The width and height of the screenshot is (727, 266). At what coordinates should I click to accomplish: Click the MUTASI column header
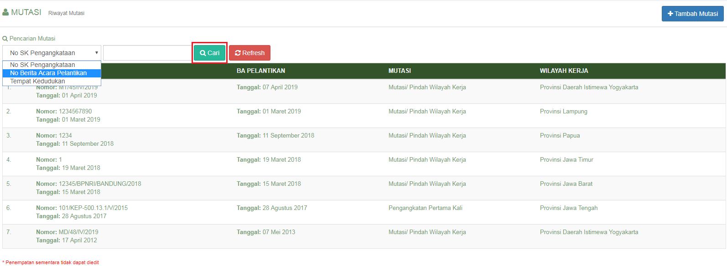(400, 71)
